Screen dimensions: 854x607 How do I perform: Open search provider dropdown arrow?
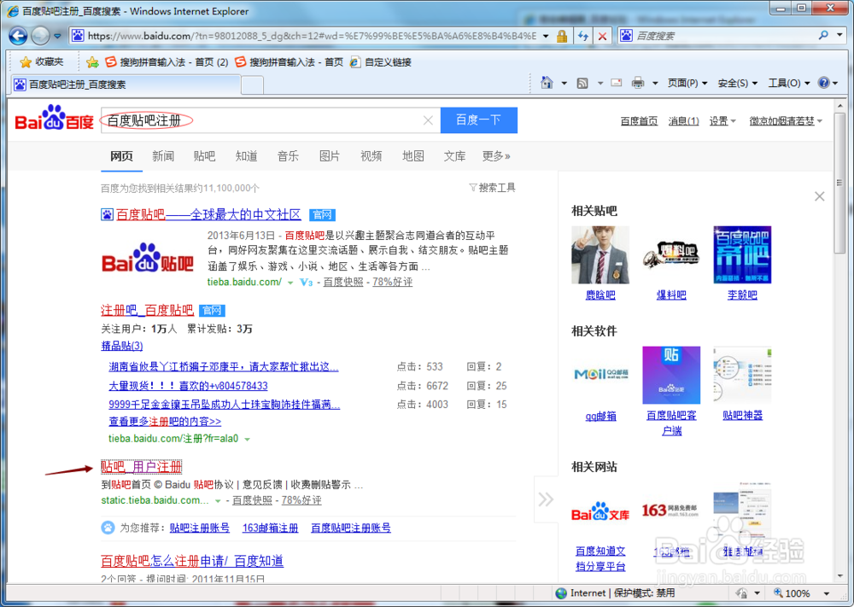point(839,35)
